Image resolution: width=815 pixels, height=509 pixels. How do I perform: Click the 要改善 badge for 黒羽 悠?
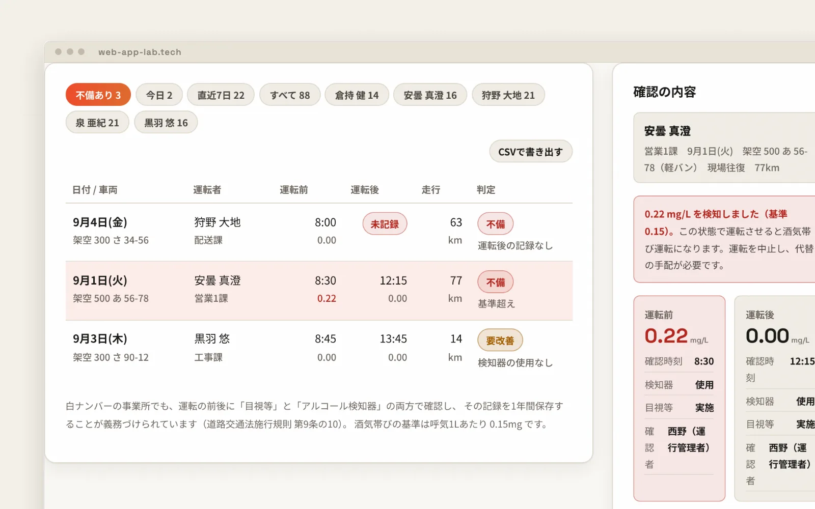click(x=500, y=340)
